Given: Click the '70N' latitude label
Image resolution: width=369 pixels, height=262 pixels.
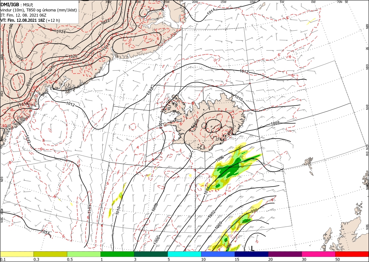Looking at the screenshot, I should tap(339, 2).
